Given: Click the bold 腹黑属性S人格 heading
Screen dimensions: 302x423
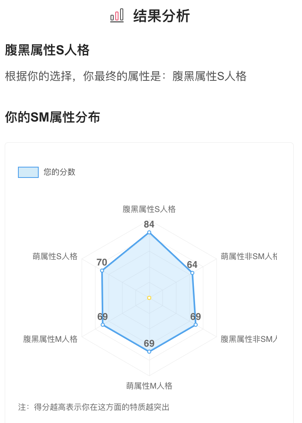Looking at the screenshot, I should pyautogui.click(x=47, y=50).
